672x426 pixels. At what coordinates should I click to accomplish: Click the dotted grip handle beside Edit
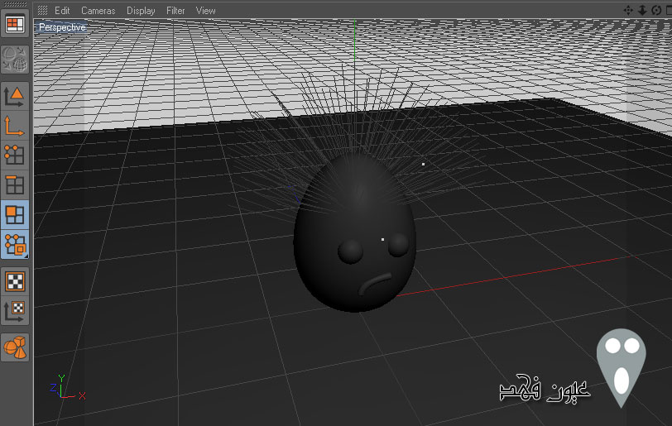click(x=42, y=10)
